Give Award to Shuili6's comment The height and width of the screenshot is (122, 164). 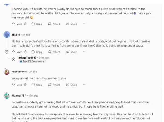pos(54,52)
